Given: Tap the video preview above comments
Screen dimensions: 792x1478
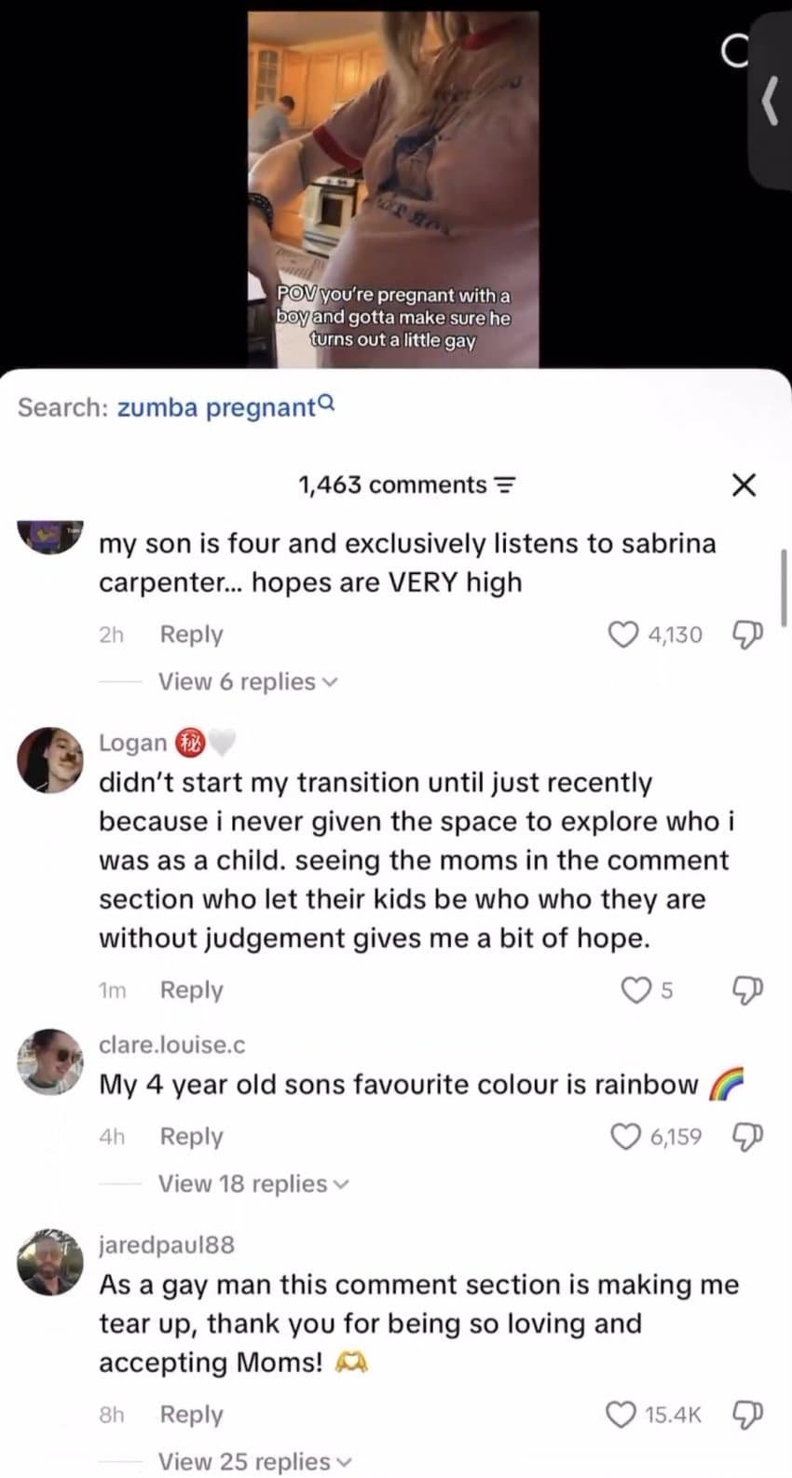Looking at the screenshot, I should [x=393, y=186].
